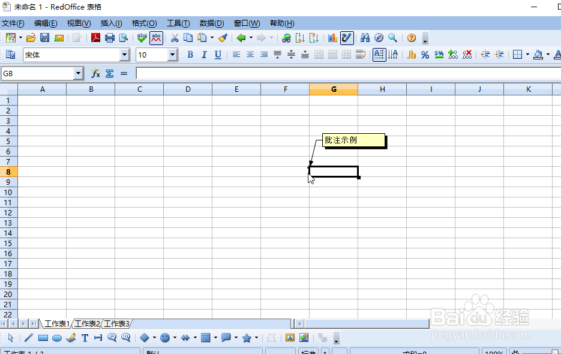Toggle AutoSpellcheck red wavy abc
The image size is (561, 354).
pyautogui.click(x=157, y=38)
